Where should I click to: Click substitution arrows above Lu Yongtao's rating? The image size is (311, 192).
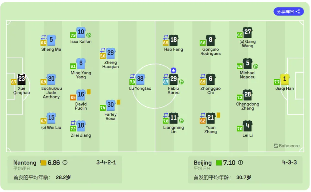point(132,76)
